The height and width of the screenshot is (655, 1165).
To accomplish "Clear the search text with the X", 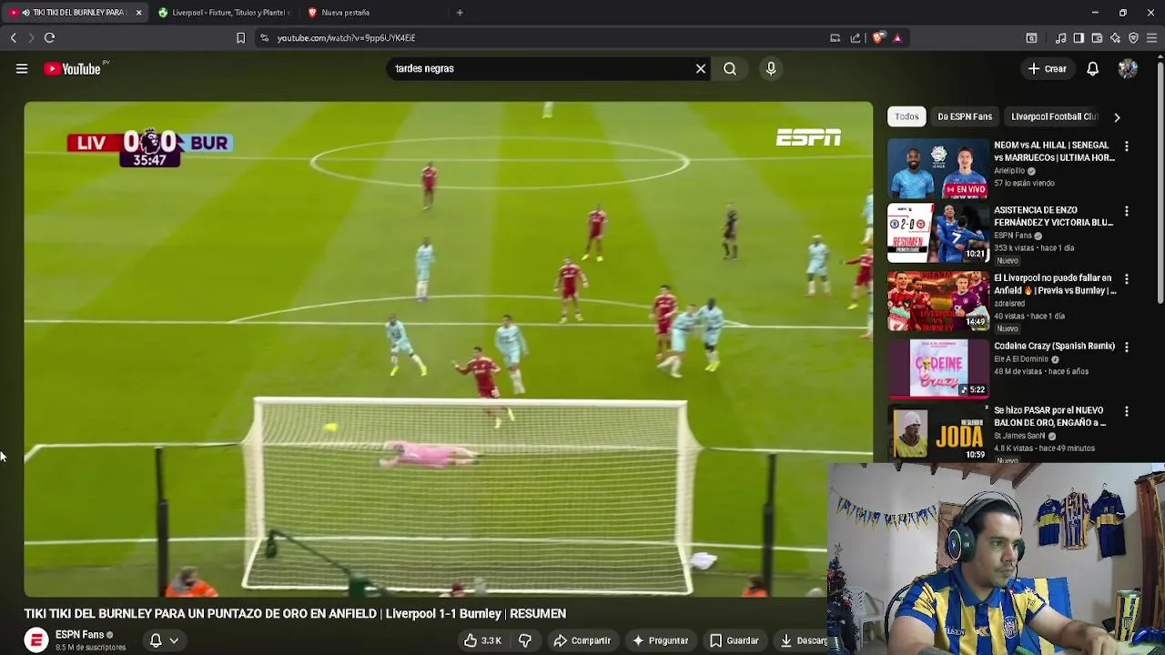I will click(701, 68).
